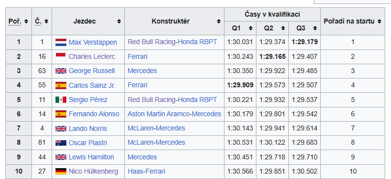
Task: Sort by Pořadí na startu arrows
Action: pyautogui.click(x=379, y=22)
